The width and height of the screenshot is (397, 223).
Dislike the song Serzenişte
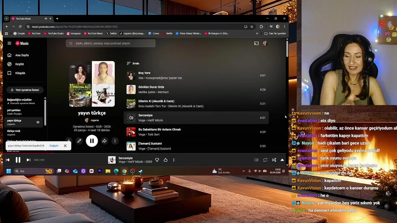(157, 160)
